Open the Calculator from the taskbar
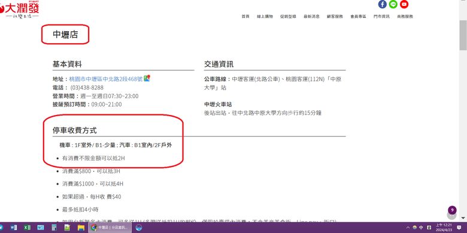The width and height of the screenshot is (467, 233). pyautogui.click(x=54, y=228)
